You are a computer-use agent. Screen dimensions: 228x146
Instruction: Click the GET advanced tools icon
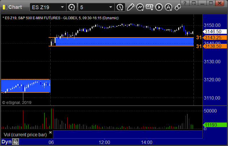(x=150, y=7)
